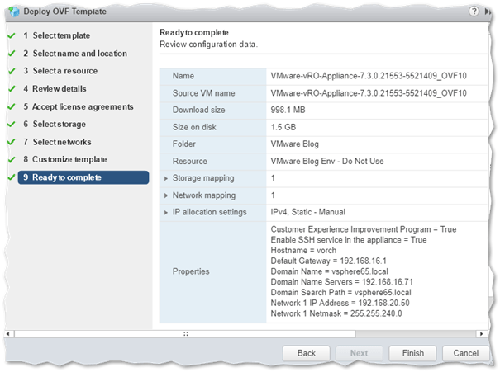
Task: Click the IPv4, Static - Manual value
Action: [x=308, y=212]
